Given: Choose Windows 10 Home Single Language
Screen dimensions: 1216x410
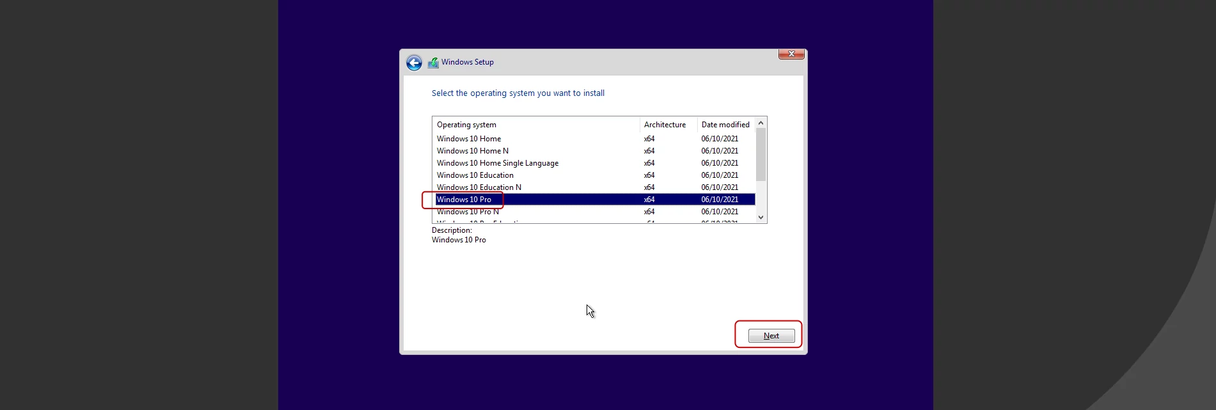Looking at the screenshot, I should click(594, 163).
